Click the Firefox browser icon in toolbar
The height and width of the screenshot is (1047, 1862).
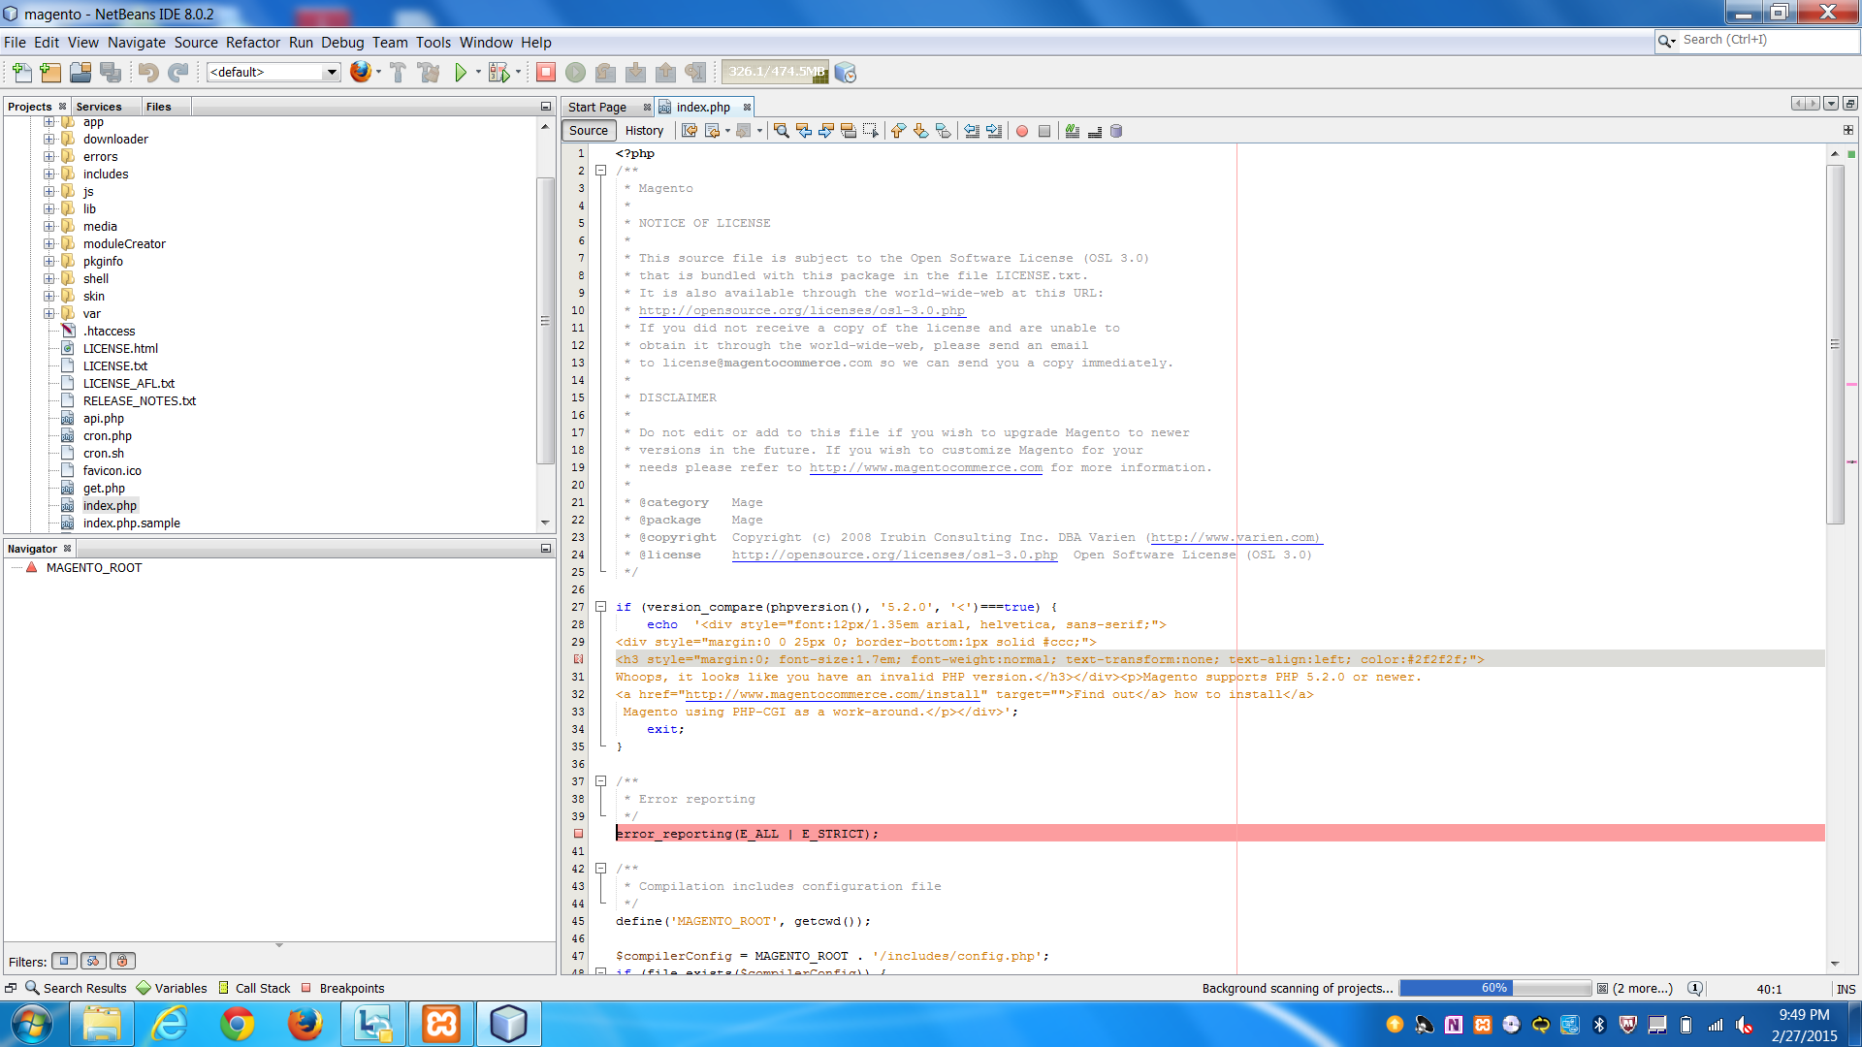click(x=361, y=72)
